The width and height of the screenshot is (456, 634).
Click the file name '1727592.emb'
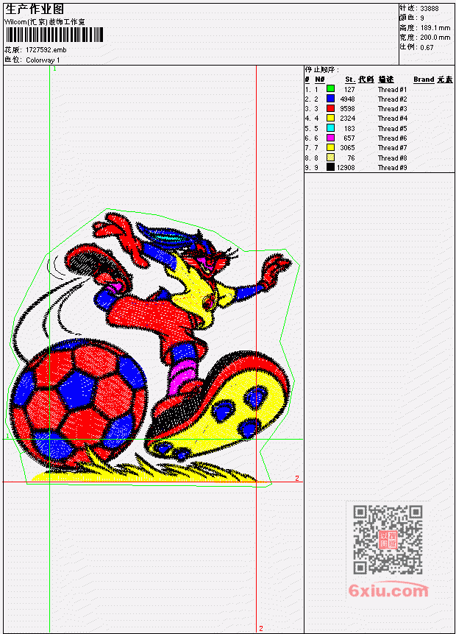(46, 50)
